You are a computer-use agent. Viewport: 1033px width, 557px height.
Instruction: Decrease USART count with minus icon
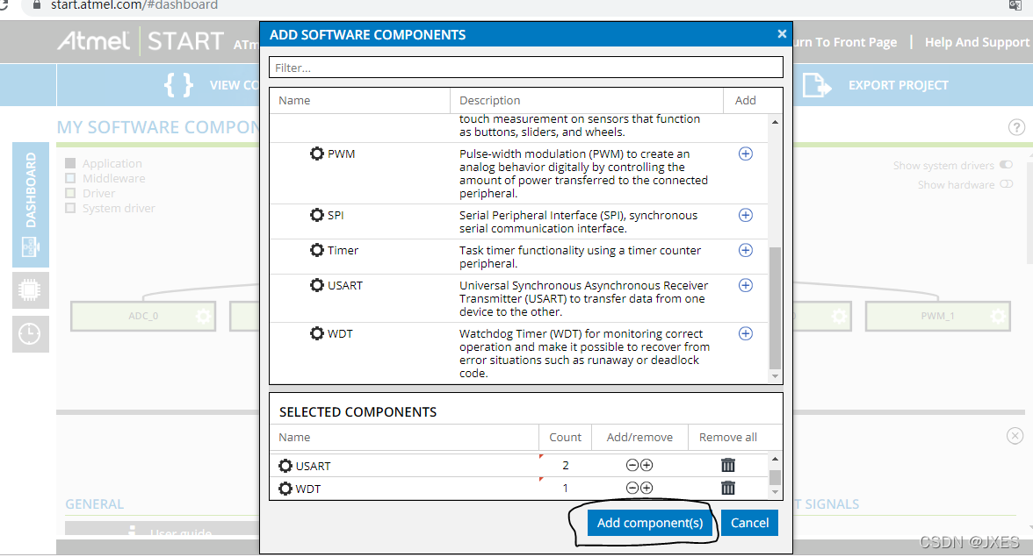[632, 465]
